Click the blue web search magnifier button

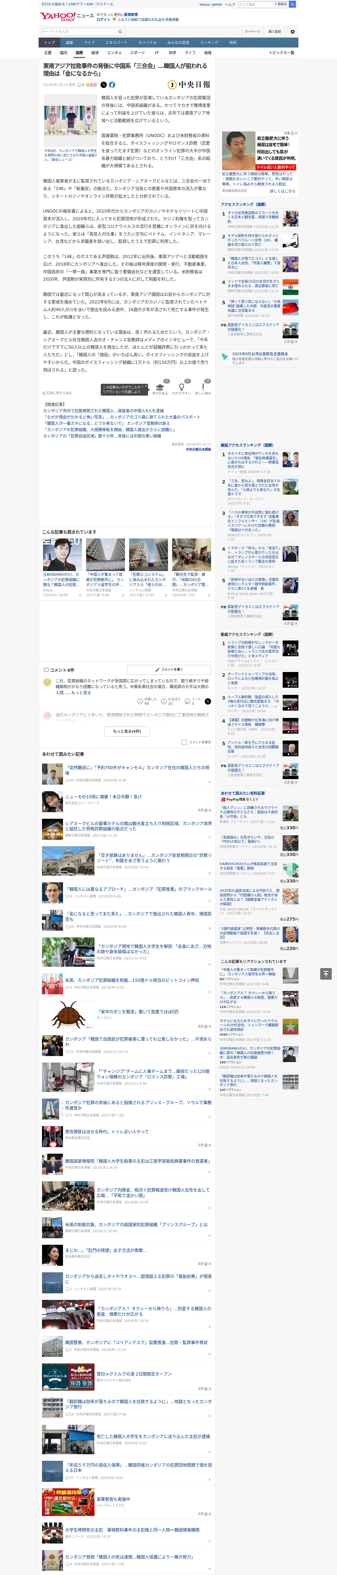click(x=292, y=4)
